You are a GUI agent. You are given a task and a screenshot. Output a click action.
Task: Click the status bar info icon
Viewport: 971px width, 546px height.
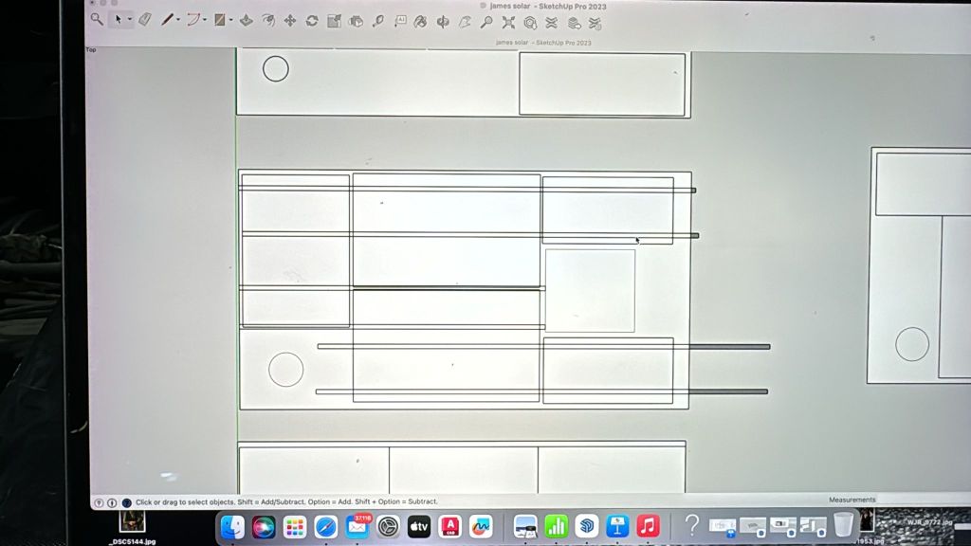(x=112, y=502)
